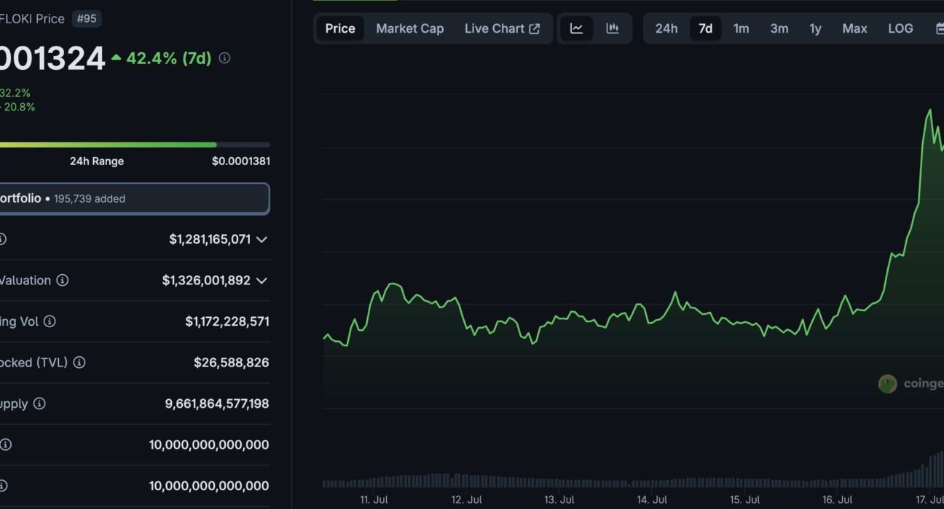
Task: Click the $1,172,228,571 trading volume value
Action: (227, 321)
